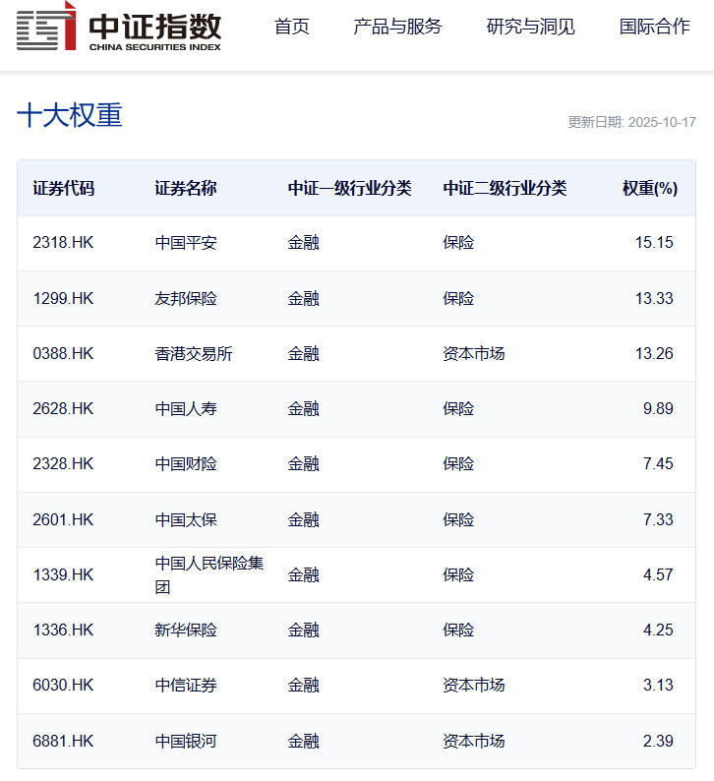Image resolution: width=714 pixels, height=781 pixels.
Task: Click 资本市场 in the 香港交易所 row
Action: click(x=473, y=354)
